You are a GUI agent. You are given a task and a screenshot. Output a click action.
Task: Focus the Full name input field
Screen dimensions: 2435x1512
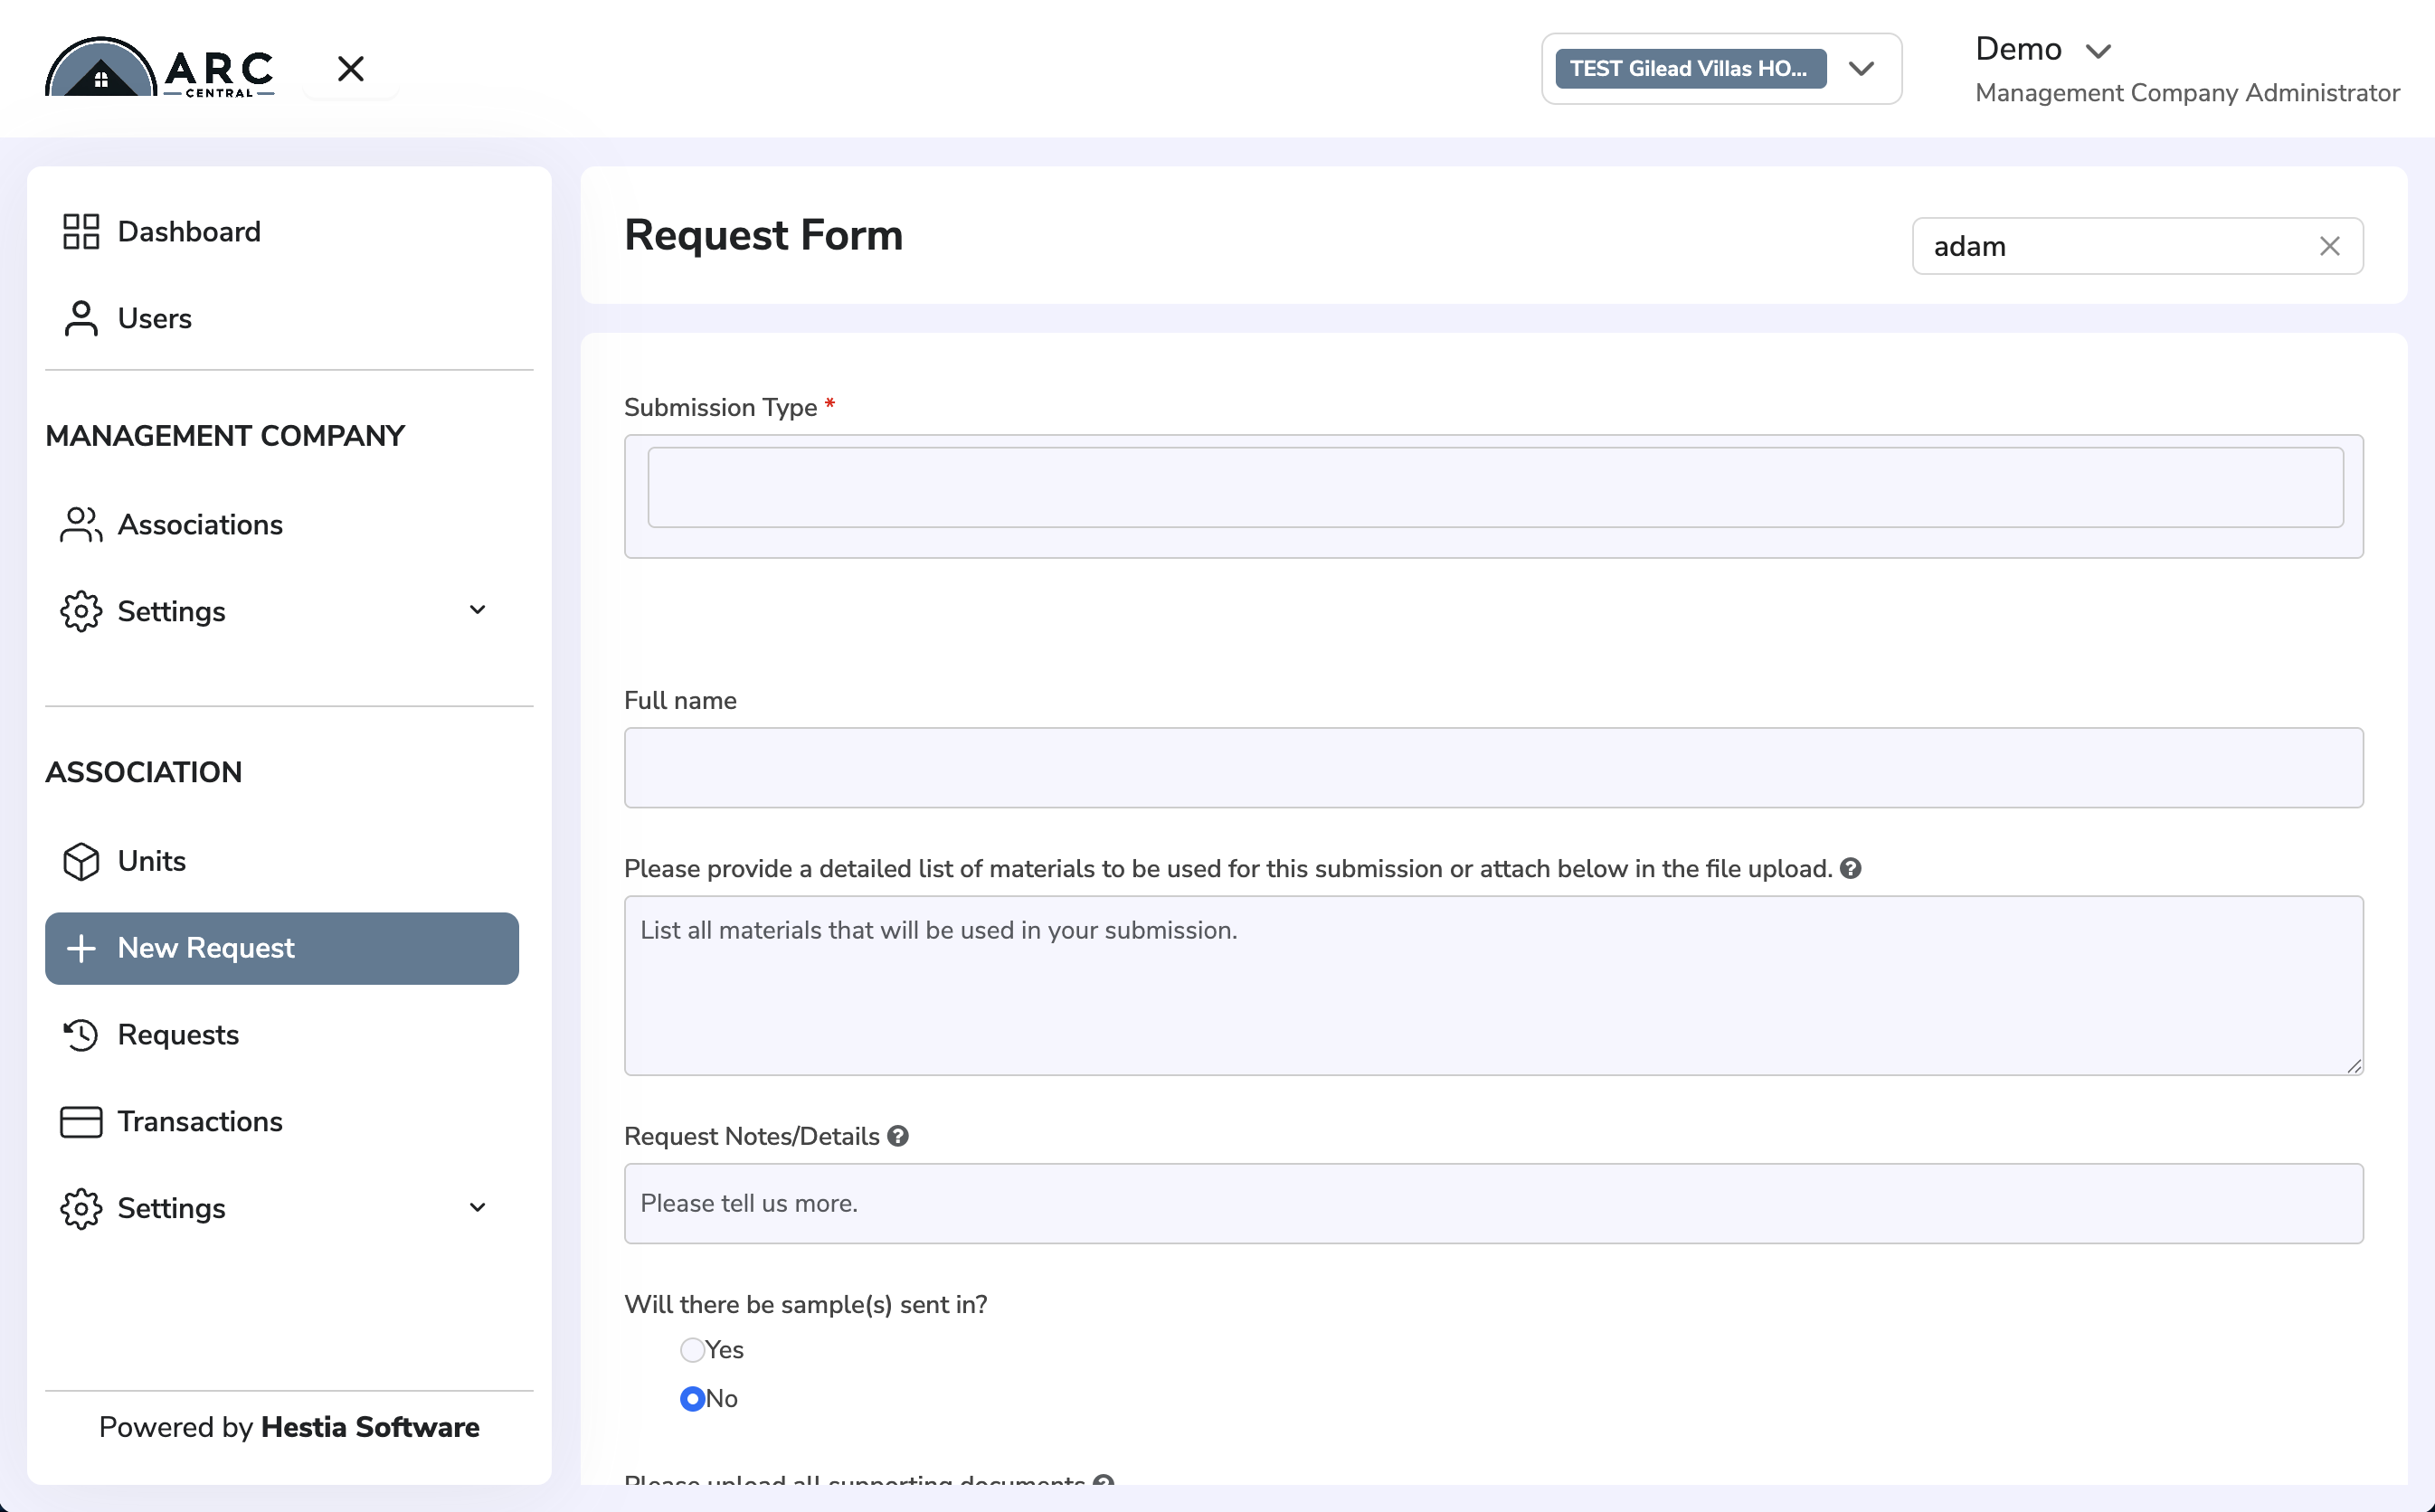[1493, 767]
